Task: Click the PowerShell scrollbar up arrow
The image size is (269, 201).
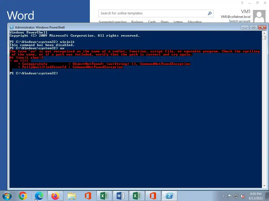Action: [264, 33]
